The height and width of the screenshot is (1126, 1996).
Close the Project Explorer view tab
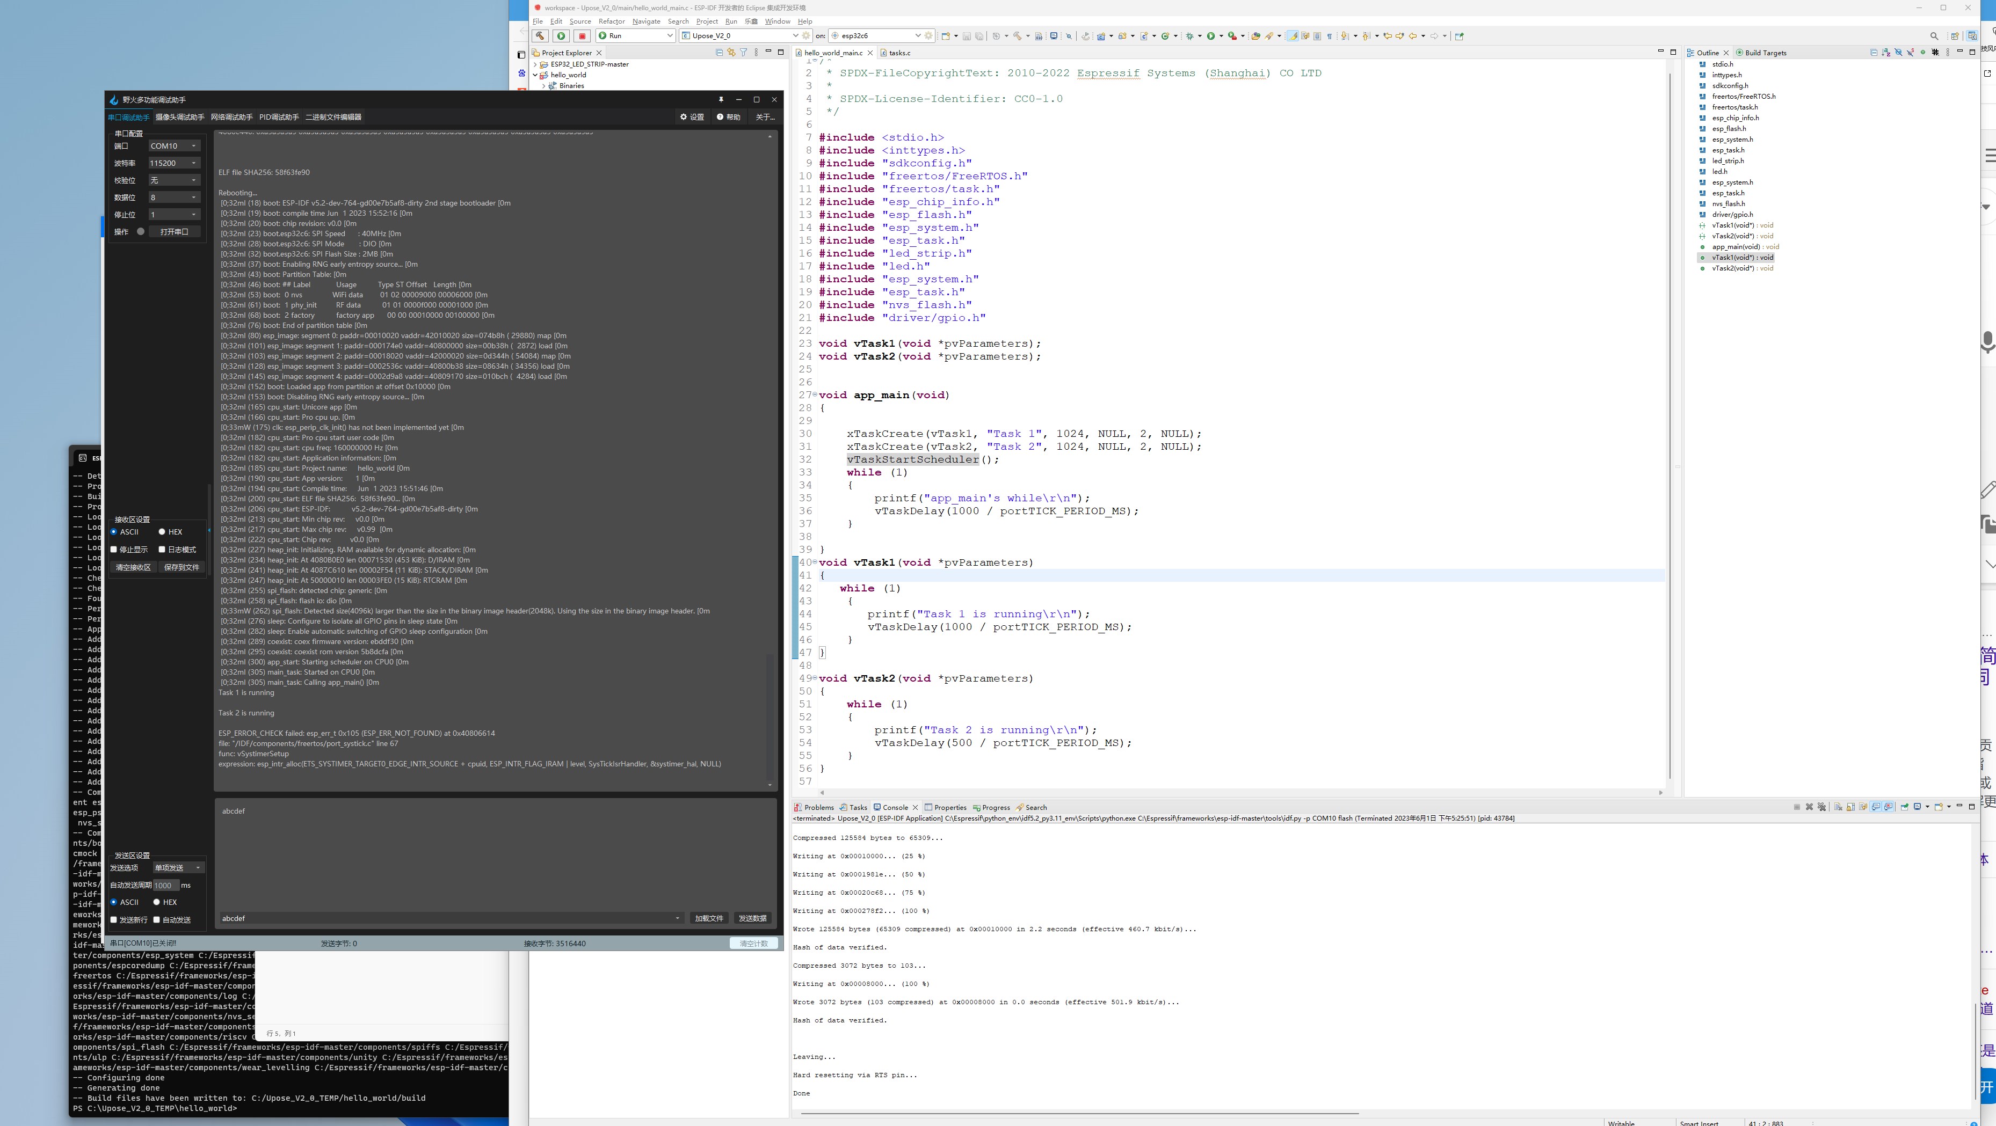599,53
